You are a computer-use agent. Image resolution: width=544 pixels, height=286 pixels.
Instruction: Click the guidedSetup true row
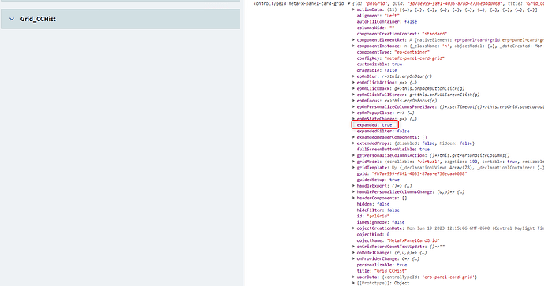coord(378,180)
